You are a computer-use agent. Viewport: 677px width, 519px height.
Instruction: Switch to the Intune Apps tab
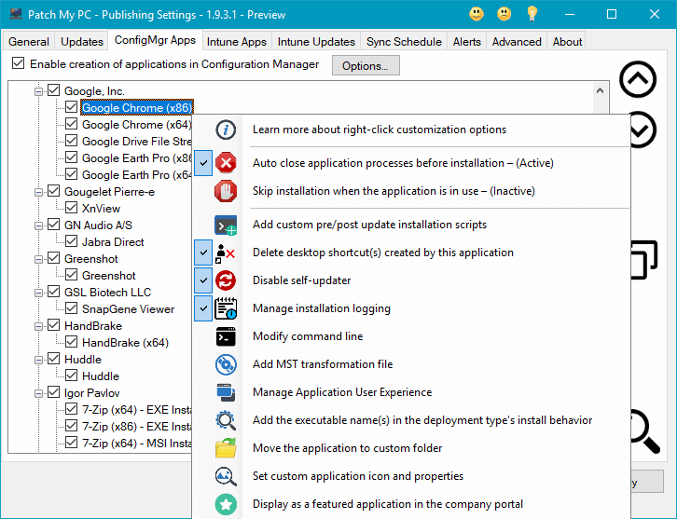pyautogui.click(x=237, y=41)
